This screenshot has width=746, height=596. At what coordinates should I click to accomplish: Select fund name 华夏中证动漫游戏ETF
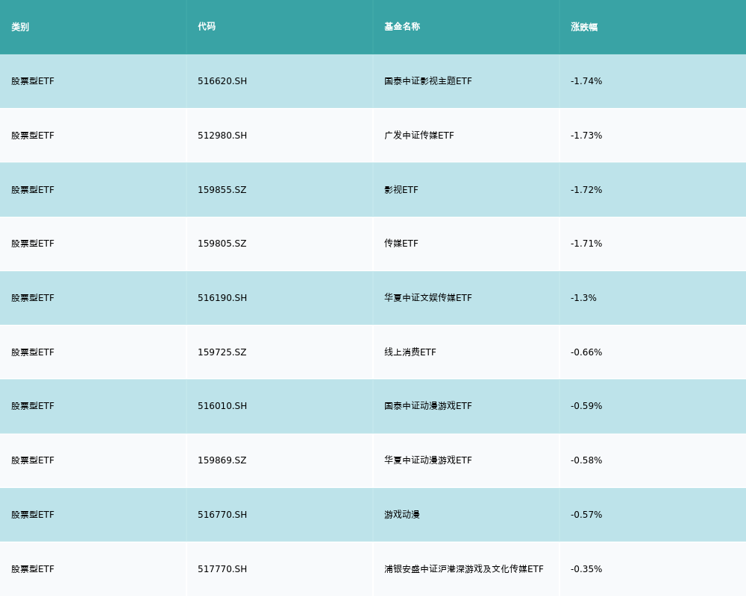tap(428, 460)
